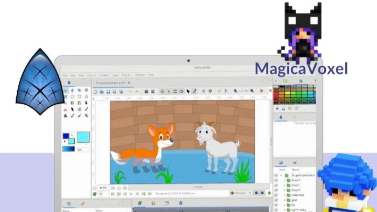Expand the fox layer group
Image resolution: width=377 pixels, height=212 pixels.
[x=285, y=205]
